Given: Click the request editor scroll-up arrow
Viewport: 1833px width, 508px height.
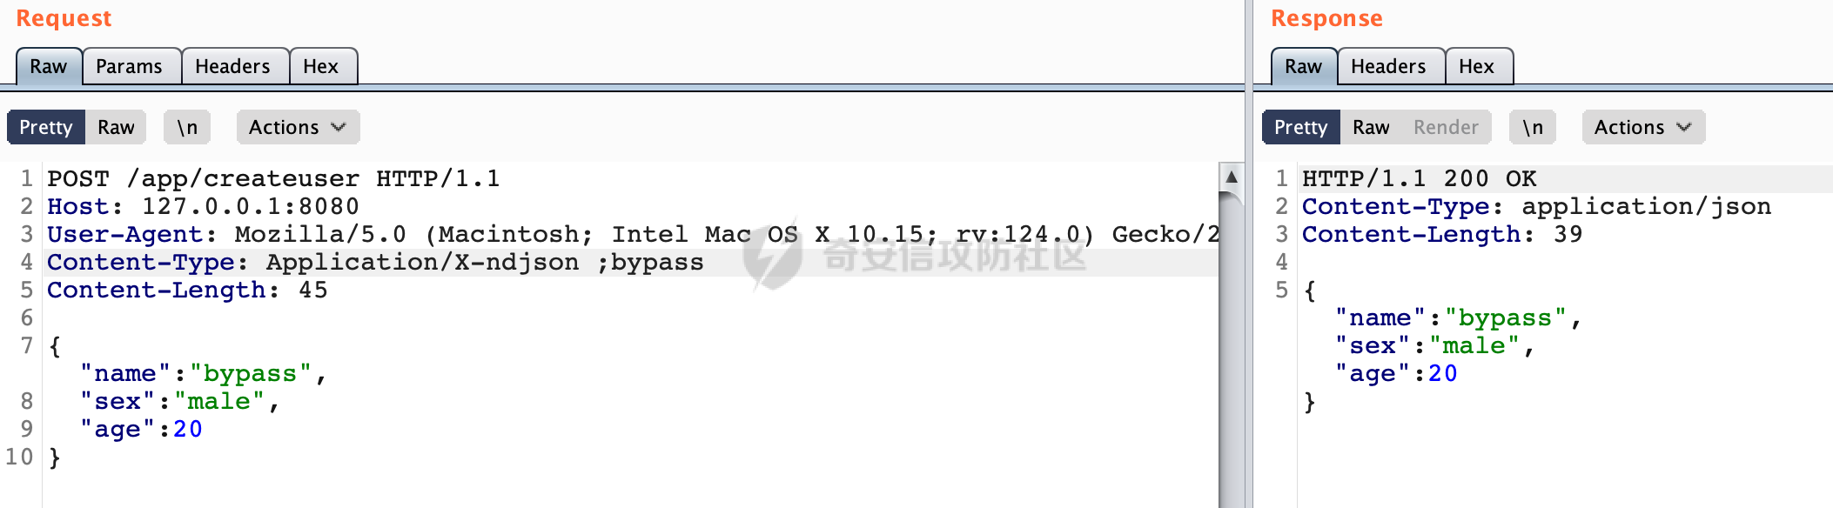Looking at the screenshot, I should [1231, 177].
